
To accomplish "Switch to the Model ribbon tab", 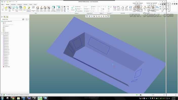I will click(x=8, y=5).
